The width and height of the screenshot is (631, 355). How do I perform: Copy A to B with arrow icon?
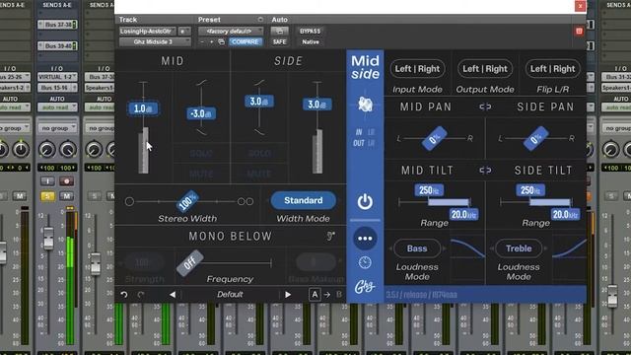point(327,295)
